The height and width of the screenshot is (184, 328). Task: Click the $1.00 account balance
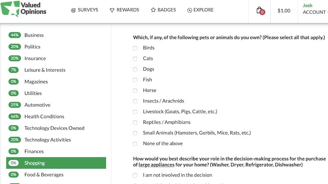(284, 11)
